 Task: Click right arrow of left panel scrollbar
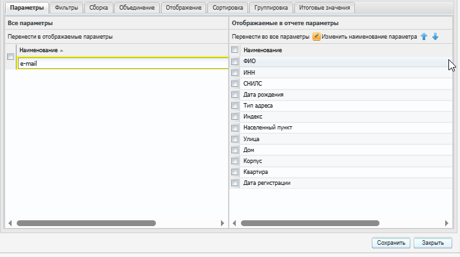222,224
